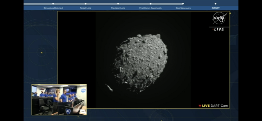The height and width of the screenshot is (121, 262).
Task: Click the timeline marker above Target Lock
Action: [x=85, y=4]
